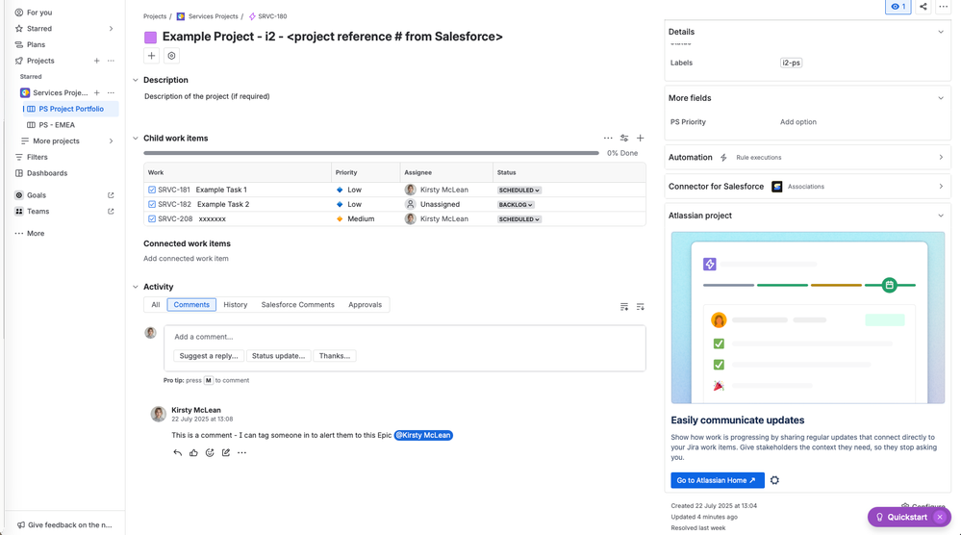Click the purple epic color square beside title
The image size is (961, 535).
coord(151,38)
